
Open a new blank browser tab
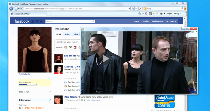(x=48, y=14)
